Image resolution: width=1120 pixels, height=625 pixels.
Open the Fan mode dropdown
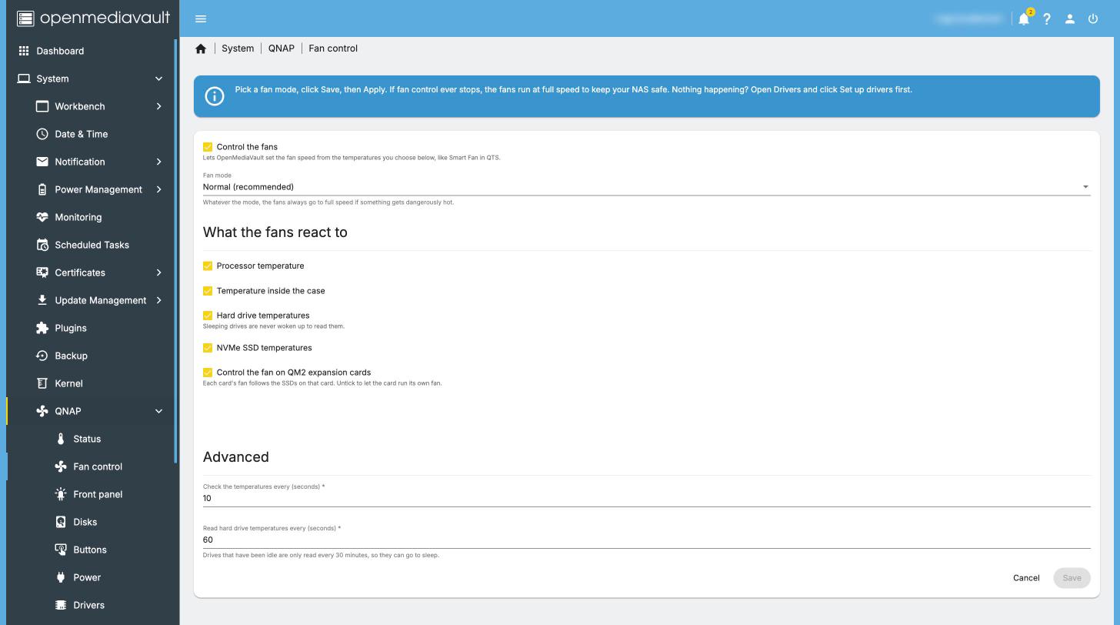[646, 187]
